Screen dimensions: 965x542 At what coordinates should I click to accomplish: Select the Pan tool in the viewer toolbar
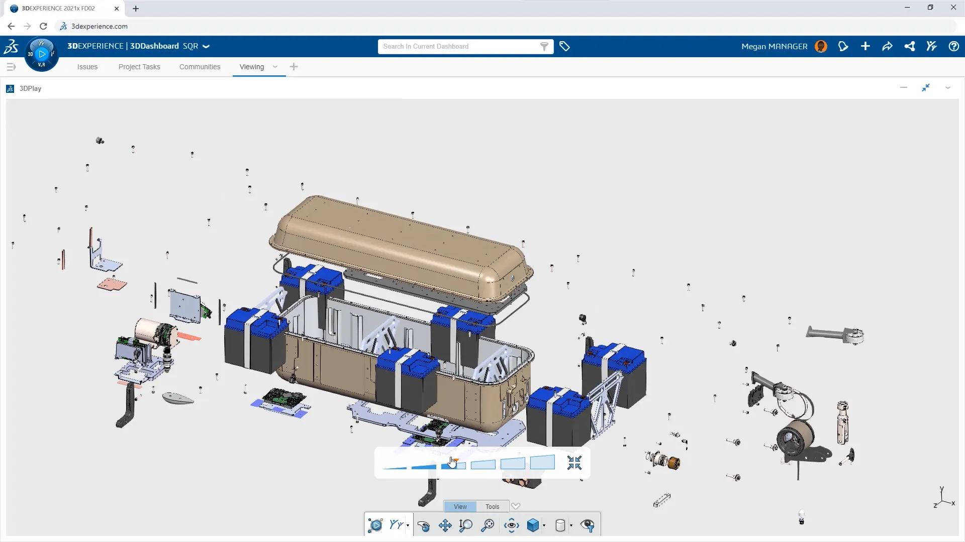(445, 525)
